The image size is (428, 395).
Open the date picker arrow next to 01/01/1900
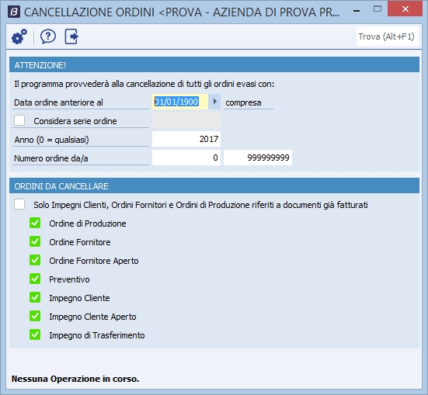214,102
